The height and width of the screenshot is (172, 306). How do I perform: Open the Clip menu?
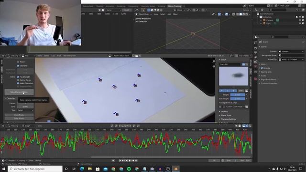click(x=53, y=56)
